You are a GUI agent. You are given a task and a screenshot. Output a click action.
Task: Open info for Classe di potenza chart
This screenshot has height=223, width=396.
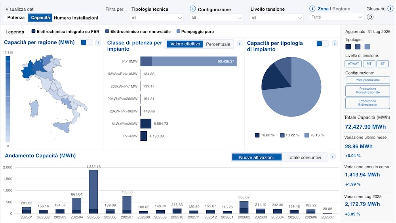pyautogui.click(x=240, y=43)
